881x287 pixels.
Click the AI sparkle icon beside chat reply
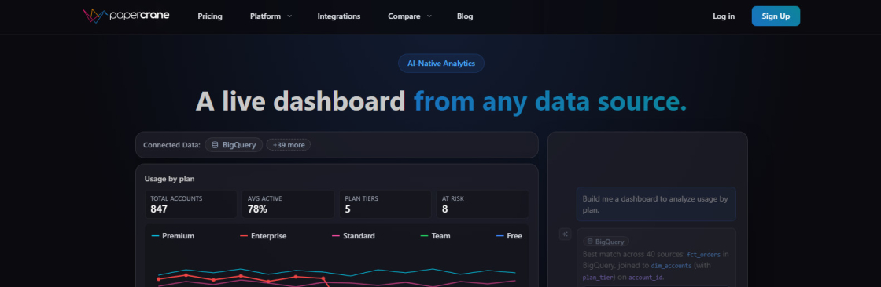click(566, 234)
